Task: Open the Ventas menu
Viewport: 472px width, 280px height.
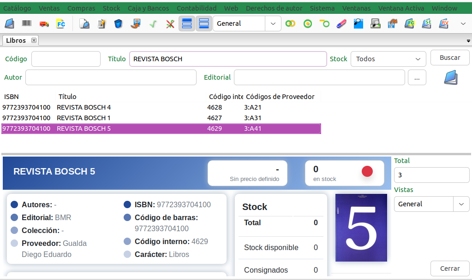Action: click(49, 8)
